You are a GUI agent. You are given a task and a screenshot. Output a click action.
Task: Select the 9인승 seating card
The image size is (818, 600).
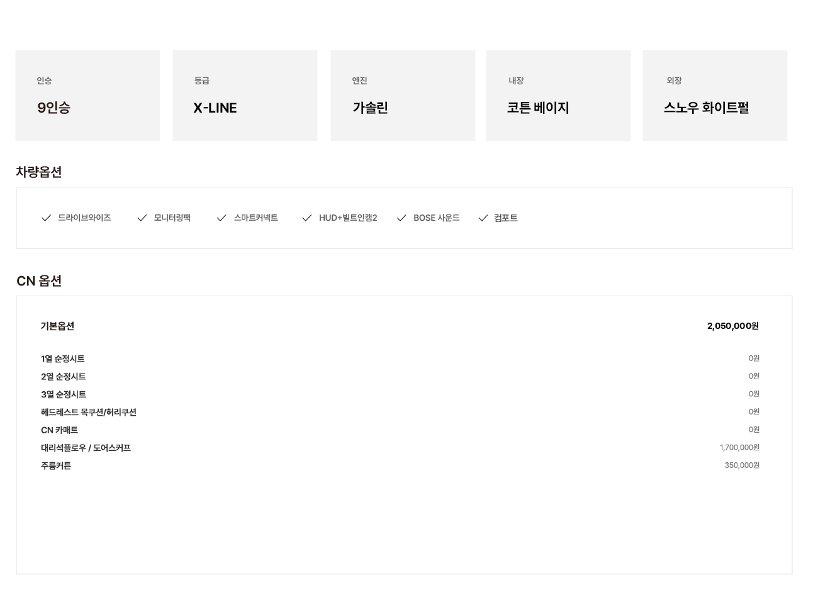click(88, 96)
